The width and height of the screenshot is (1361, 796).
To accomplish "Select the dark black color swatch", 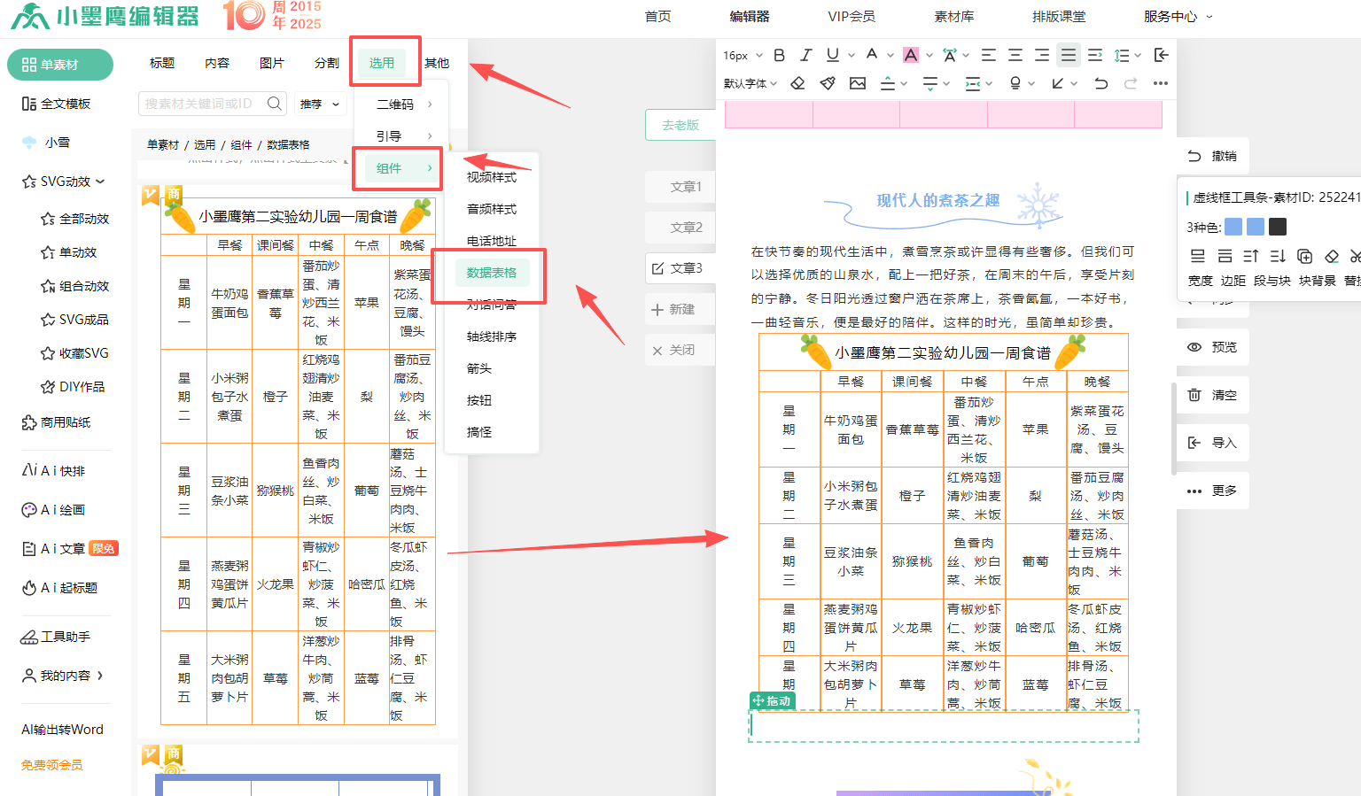I will [1277, 227].
